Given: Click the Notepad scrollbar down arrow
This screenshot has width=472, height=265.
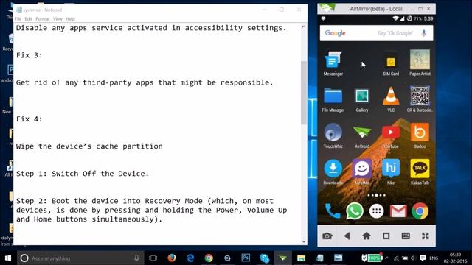Looking at the screenshot, I should [304, 241].
